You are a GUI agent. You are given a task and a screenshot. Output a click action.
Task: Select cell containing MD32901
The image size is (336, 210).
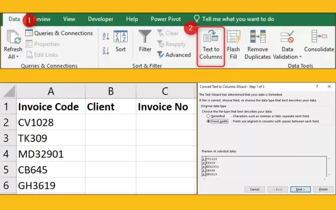tap(51, 154)
